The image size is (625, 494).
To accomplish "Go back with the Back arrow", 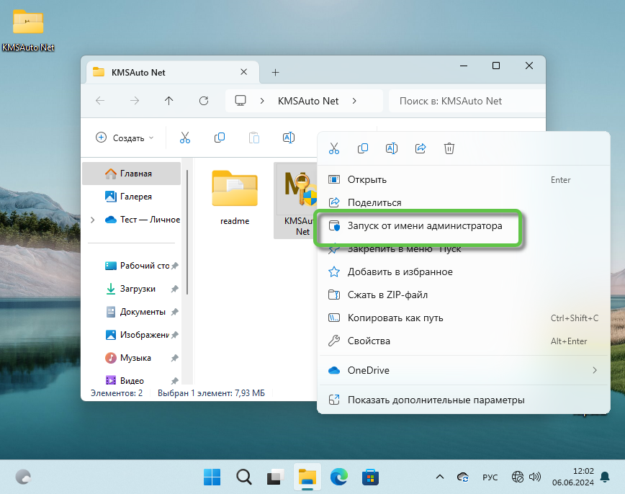I will (x=100, y=101).
